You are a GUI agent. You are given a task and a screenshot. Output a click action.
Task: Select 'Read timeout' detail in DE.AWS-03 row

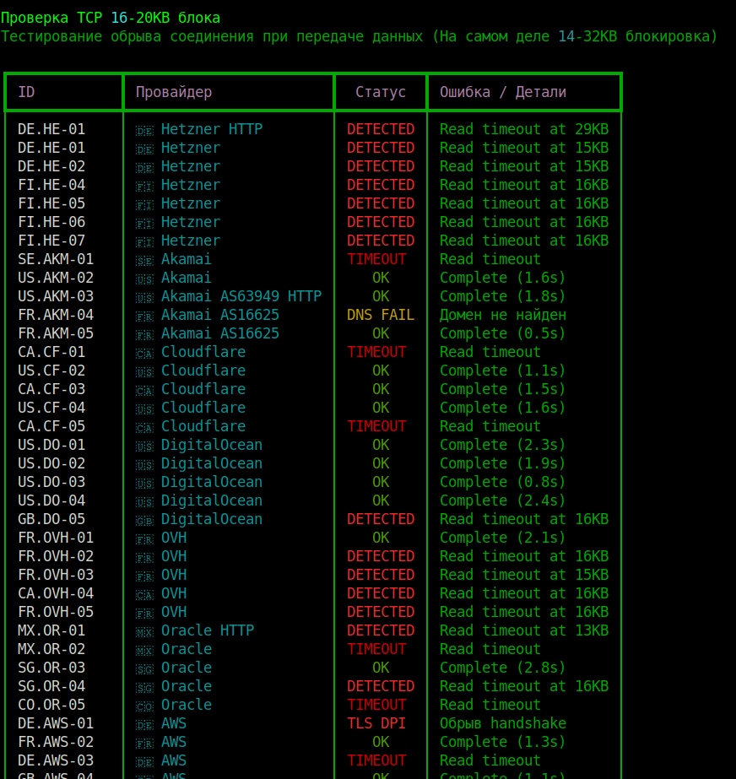490,760
